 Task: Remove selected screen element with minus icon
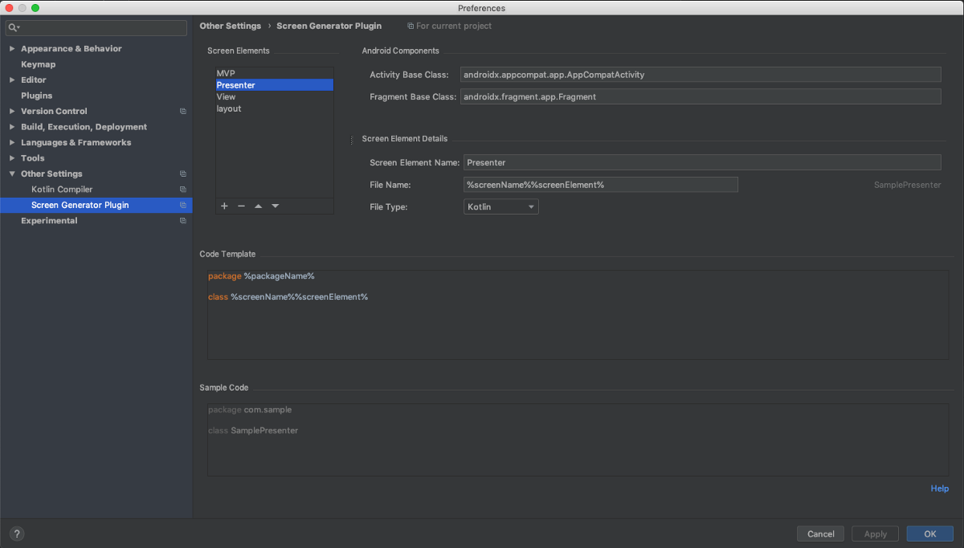[241, 207]
